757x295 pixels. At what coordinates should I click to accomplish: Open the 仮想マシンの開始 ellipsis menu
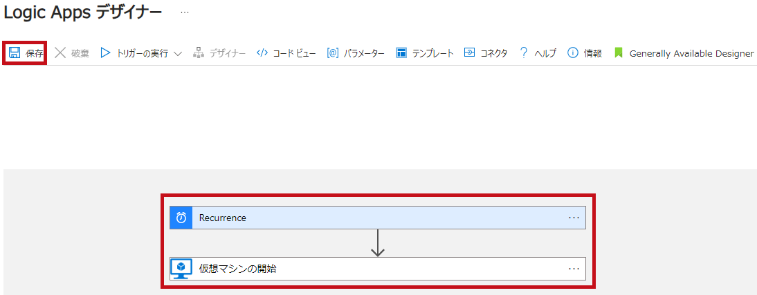point(574,269)
